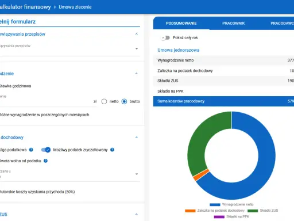Collapse the obowiązywania przepisów section chevron

coord(137,34)
